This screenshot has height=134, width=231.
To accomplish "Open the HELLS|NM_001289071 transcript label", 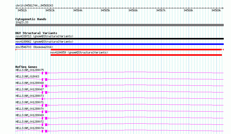I will click(30, 102).
